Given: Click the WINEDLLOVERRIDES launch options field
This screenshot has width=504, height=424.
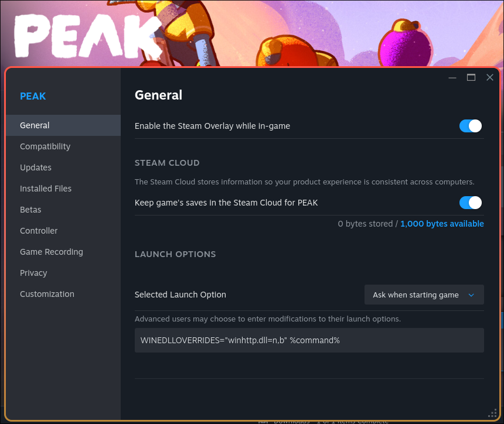Looking at the screenshot, I should [309, 340].
